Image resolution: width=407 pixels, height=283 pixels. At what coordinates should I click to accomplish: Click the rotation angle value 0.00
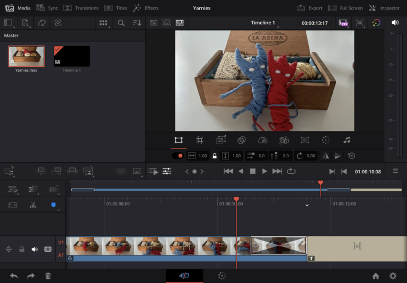coord(311,156)
